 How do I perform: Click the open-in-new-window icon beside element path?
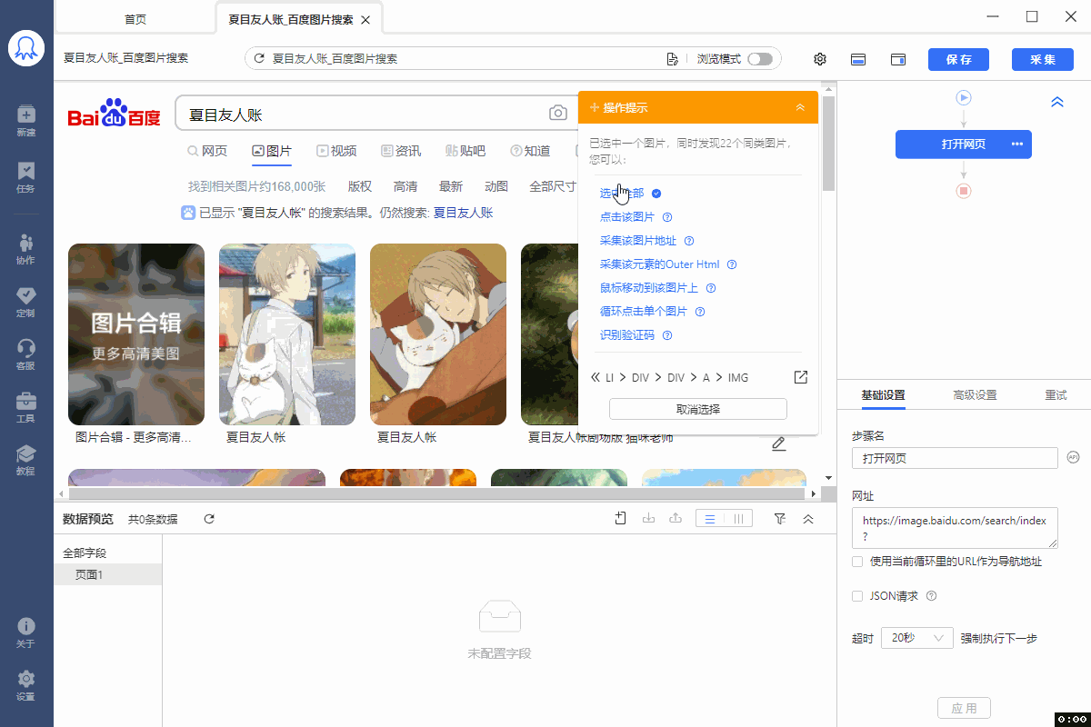[x=801, y=377]
